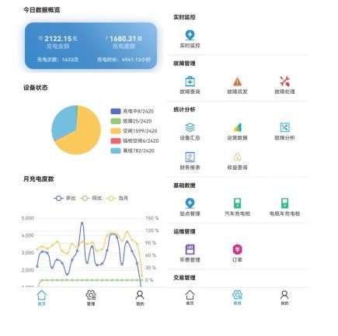The height and width of the screenshot is (336, 338).
Task: Toggle 环比 series in chart legend
Action: 64,199
